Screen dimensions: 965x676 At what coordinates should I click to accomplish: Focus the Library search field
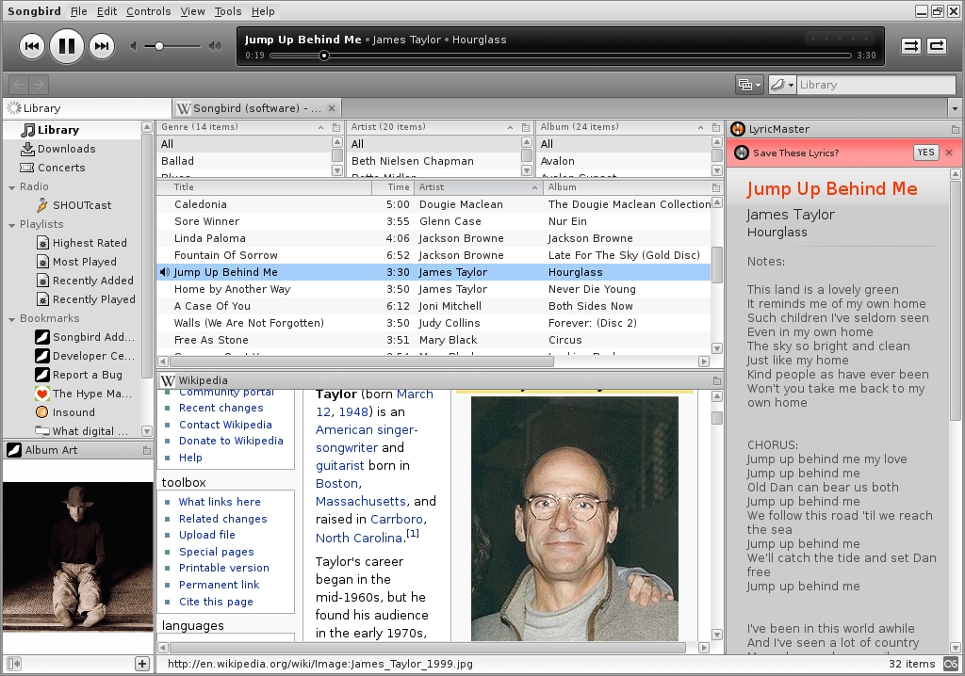coord(876,85)
